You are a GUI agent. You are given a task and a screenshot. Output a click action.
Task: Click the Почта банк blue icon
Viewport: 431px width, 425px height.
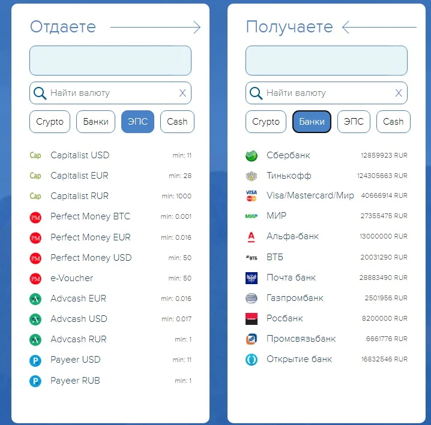point(252,278)
